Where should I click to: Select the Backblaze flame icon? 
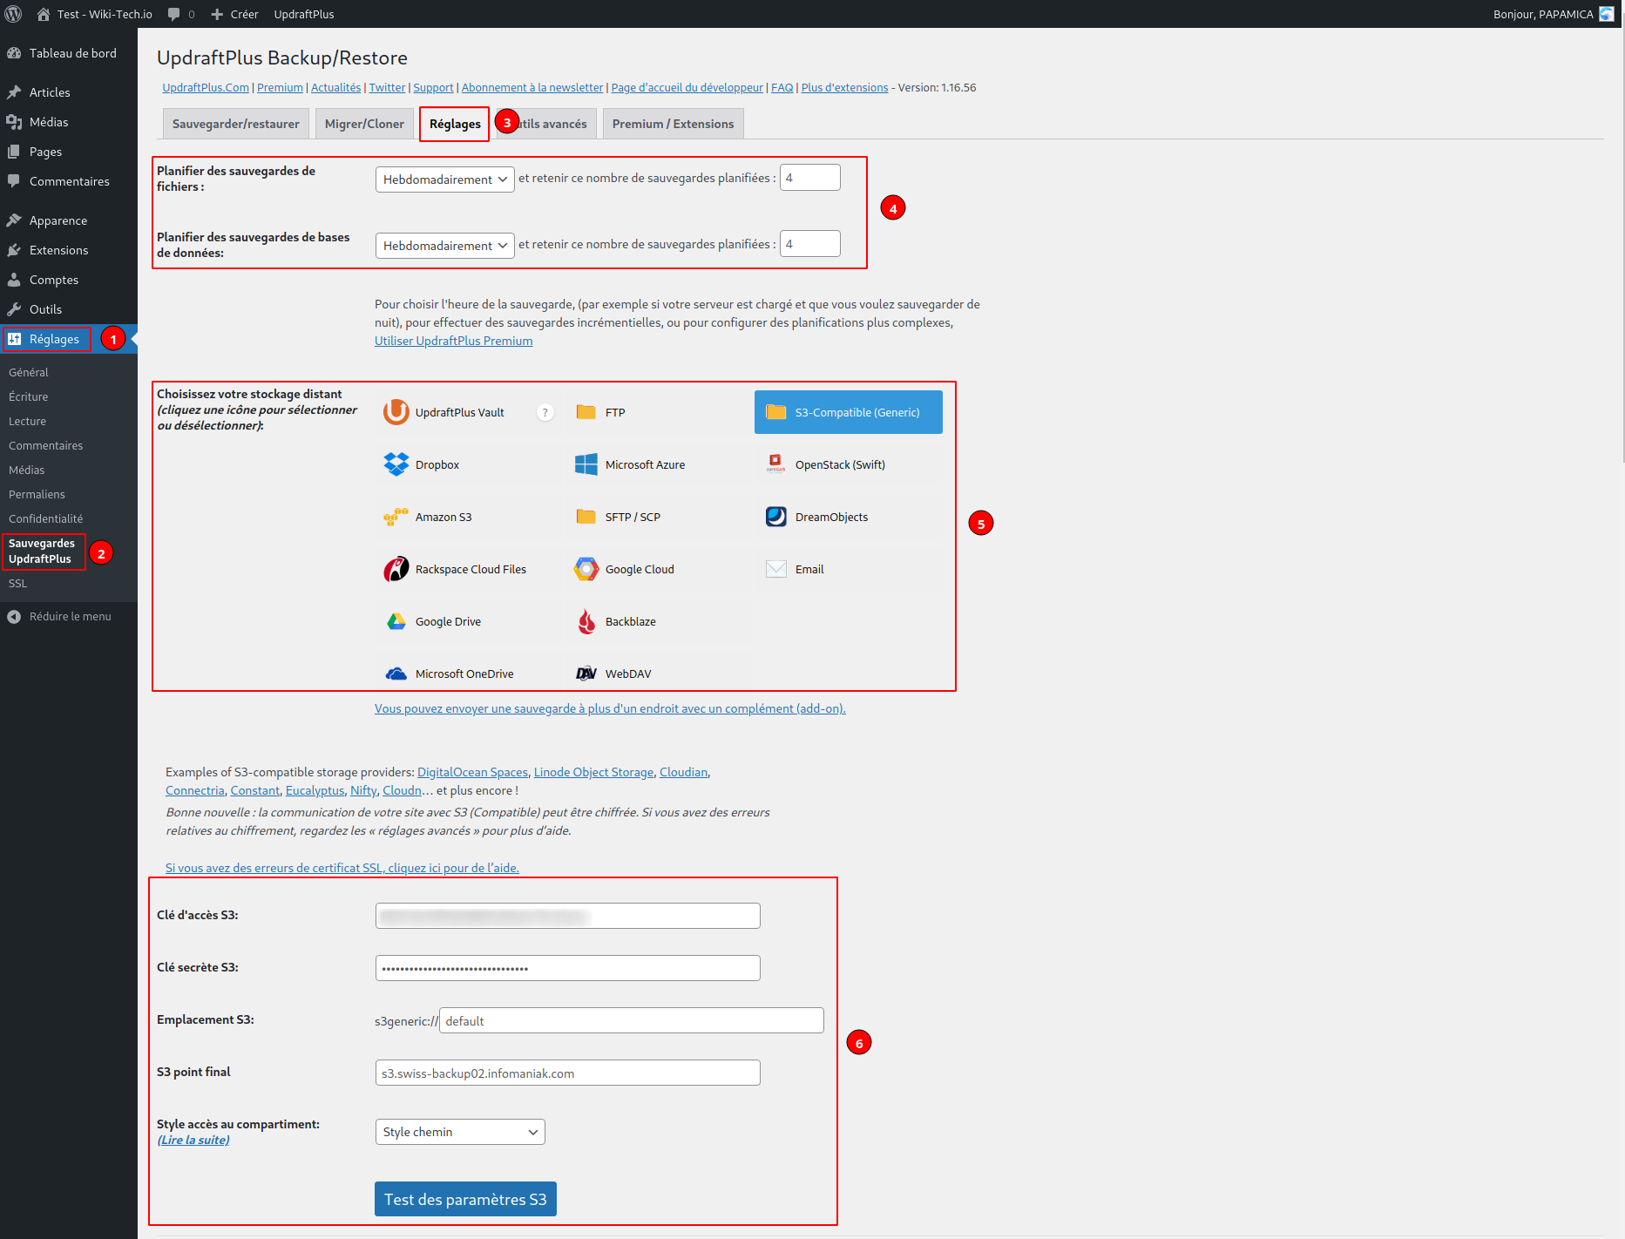click(x=586, y=621)
